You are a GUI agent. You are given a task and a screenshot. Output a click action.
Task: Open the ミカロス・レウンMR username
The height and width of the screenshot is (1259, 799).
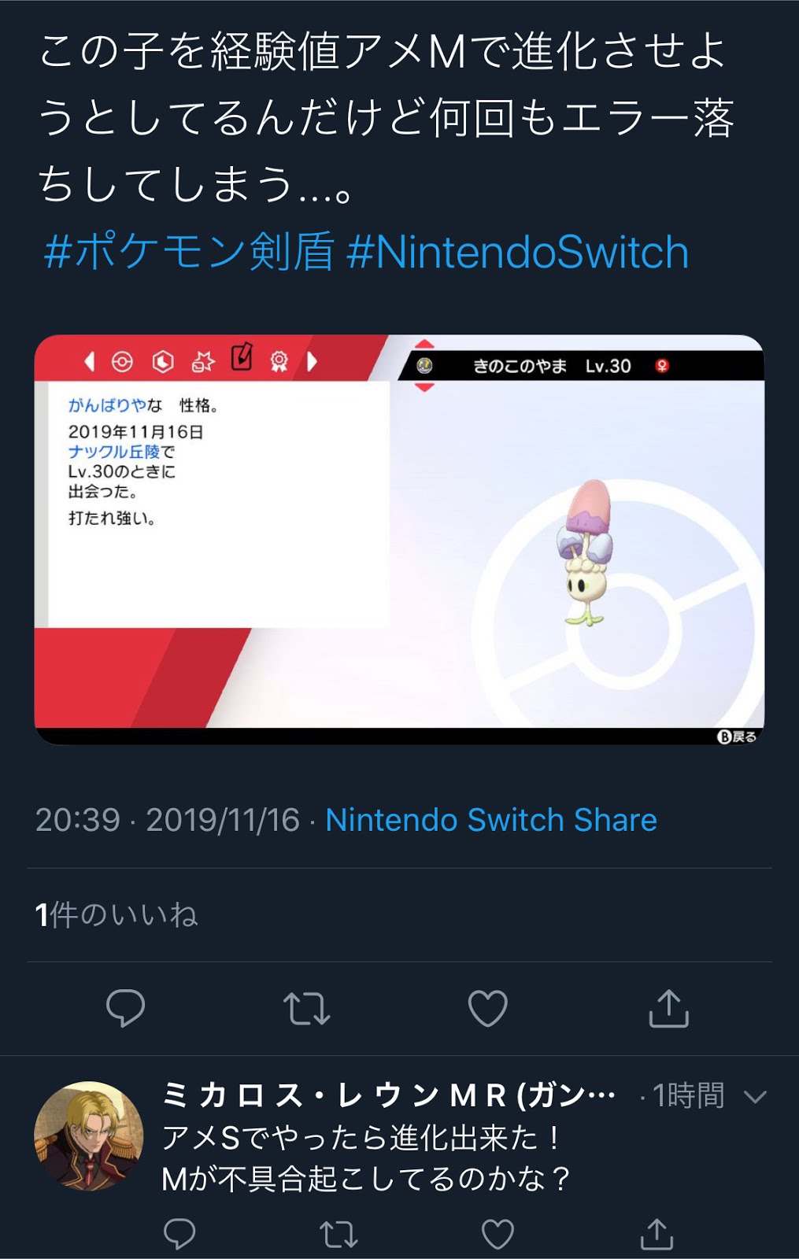(389, 1095)
